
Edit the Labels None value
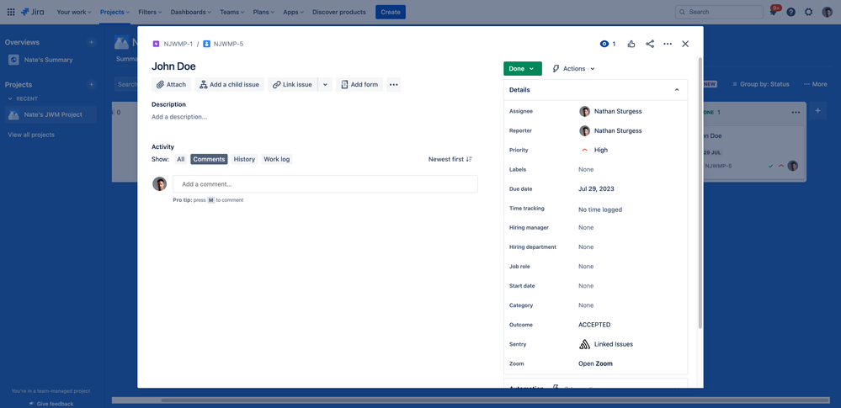click(x=586, y=169)
